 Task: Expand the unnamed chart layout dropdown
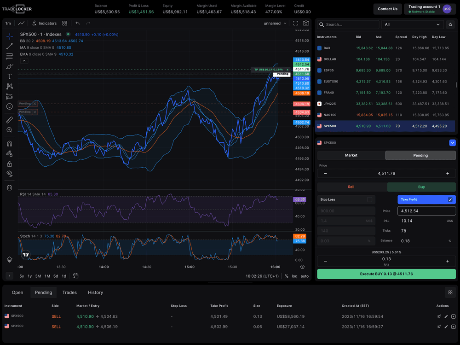pos(275,23)
